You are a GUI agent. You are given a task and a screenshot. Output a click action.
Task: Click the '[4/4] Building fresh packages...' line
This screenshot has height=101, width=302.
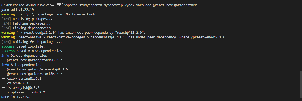[32, 42]
